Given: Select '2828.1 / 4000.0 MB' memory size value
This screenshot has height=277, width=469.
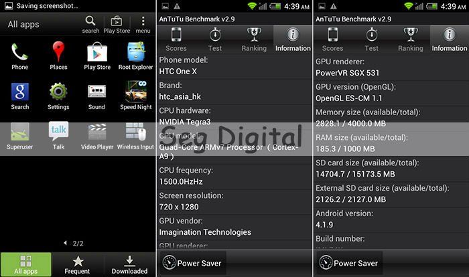Looking at the screenshot, I should pos(350,123).
